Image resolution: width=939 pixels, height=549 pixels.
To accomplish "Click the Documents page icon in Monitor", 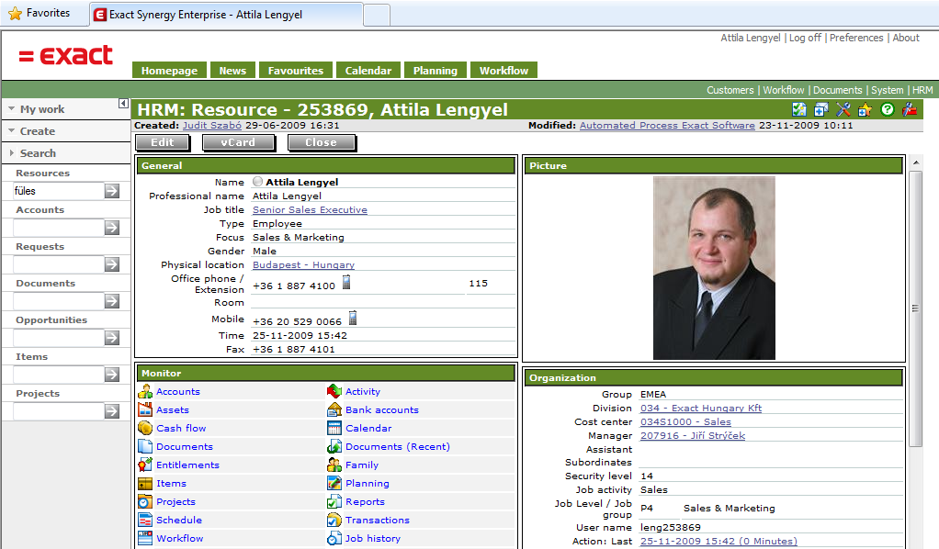I will point(145,446).
